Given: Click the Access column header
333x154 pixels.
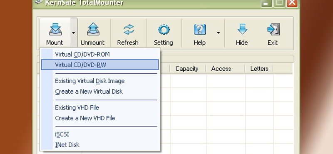Looking at the screenshot, I should tap(225, 69).
